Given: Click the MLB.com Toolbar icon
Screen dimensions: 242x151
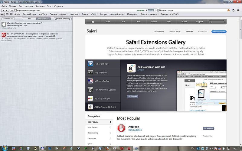Looking at the screenshot, I should tap(90, 81).
